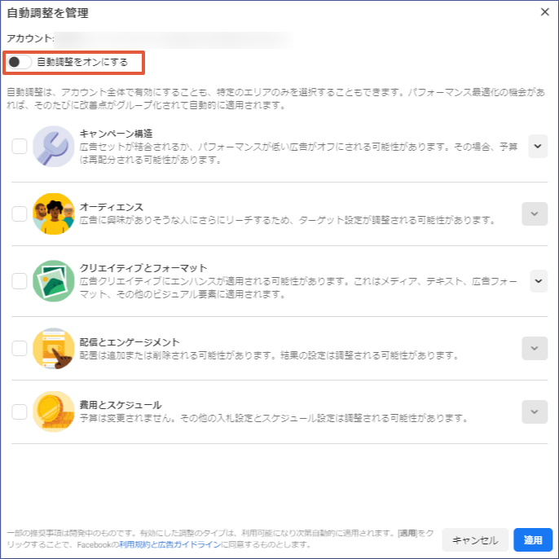Check the キャンペーン構造 checkbox

[20, 147]
